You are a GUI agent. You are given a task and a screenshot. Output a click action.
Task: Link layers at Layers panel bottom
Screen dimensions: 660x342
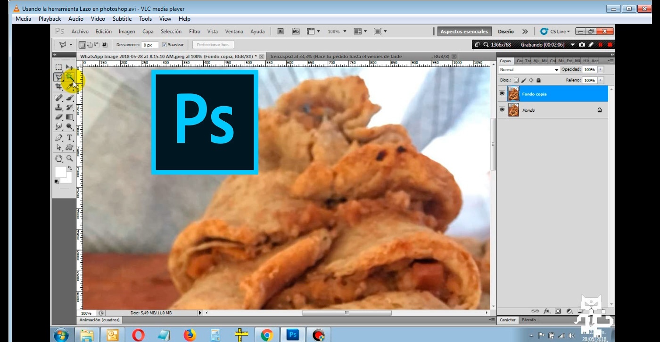click(535, 311)
